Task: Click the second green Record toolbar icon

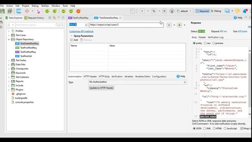Action: [55, 11]
